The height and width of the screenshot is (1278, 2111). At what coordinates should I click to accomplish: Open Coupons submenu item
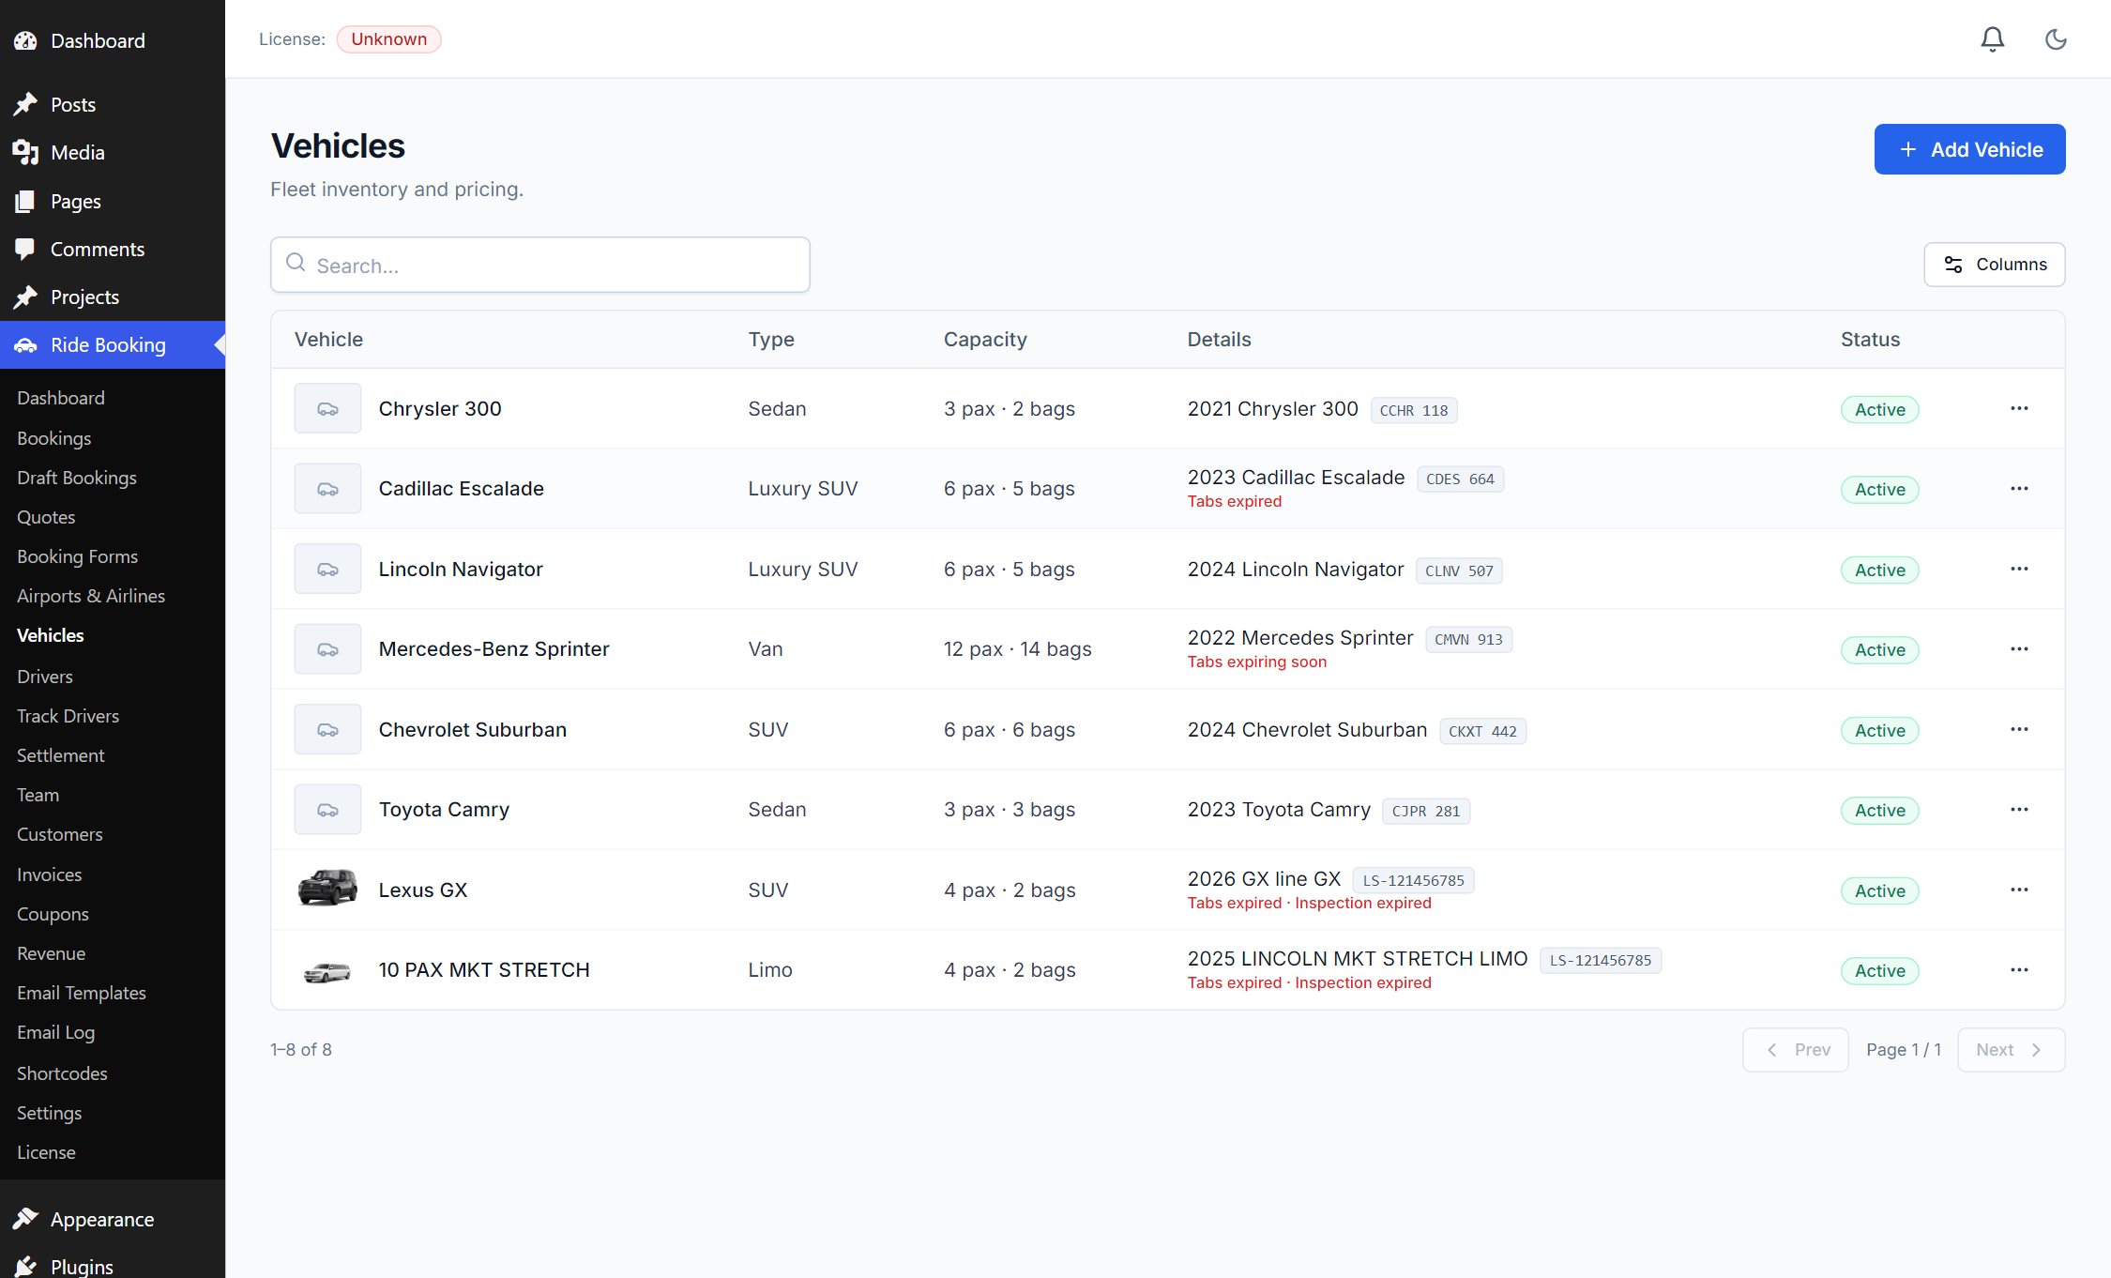tap(53, 914)
